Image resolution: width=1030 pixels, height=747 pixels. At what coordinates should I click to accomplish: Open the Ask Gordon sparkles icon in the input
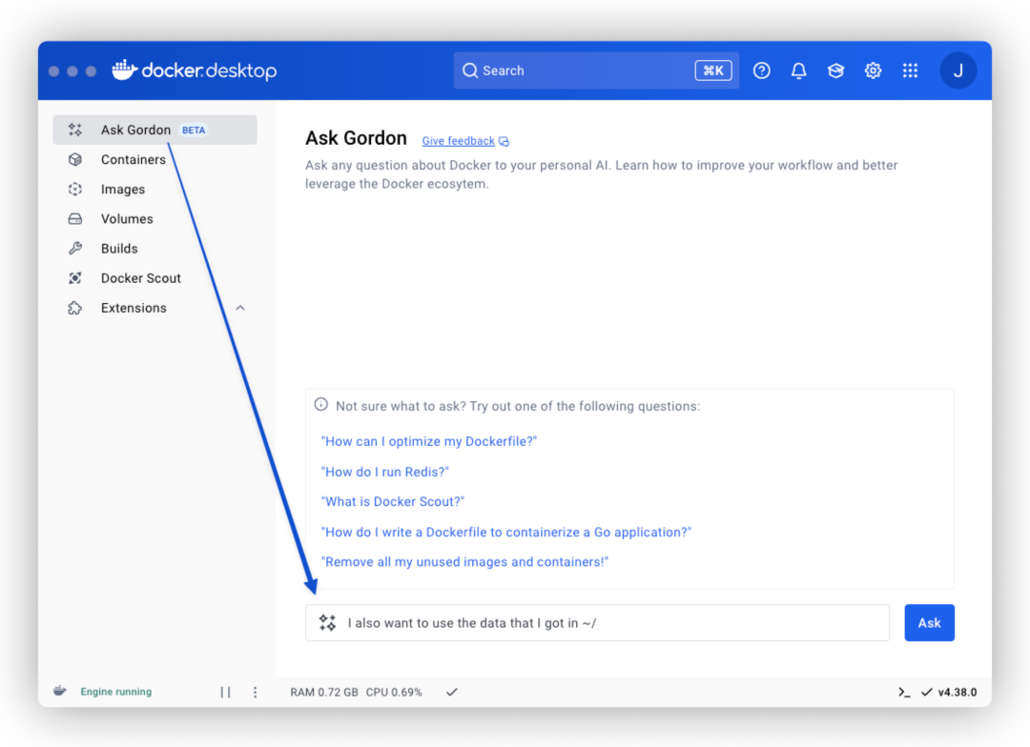point(327,622)
